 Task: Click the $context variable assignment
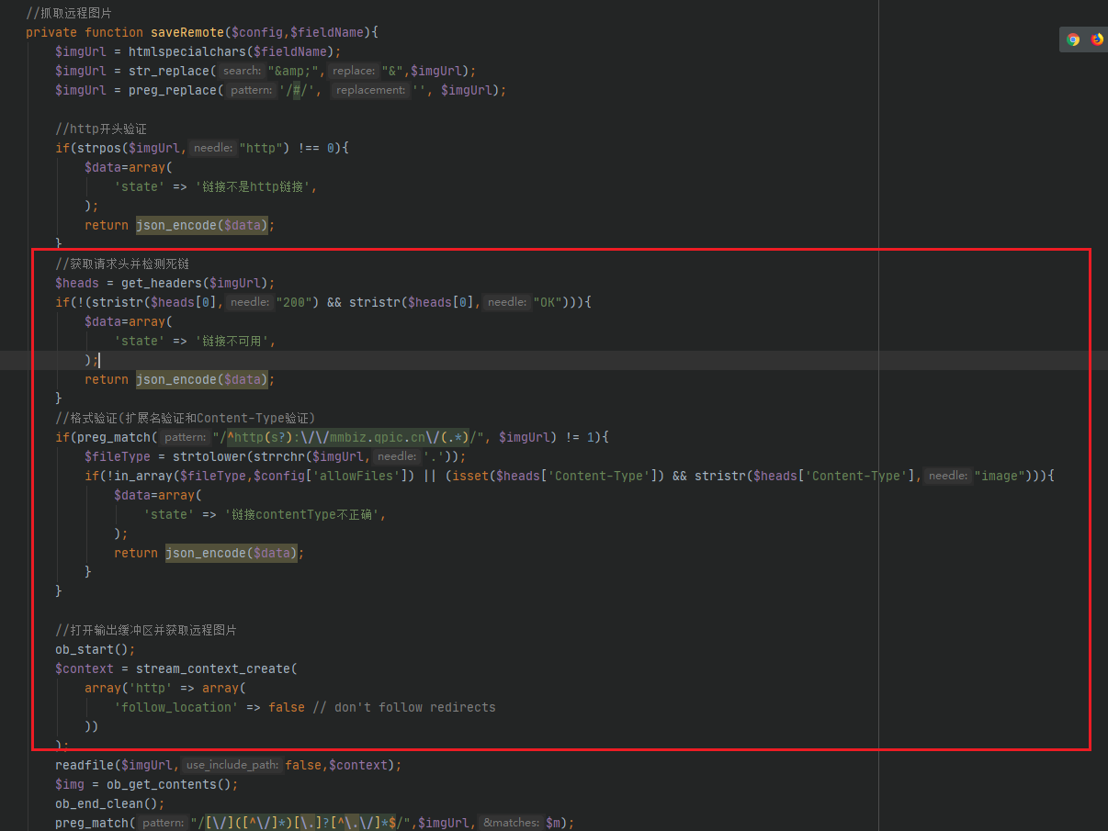85,668
